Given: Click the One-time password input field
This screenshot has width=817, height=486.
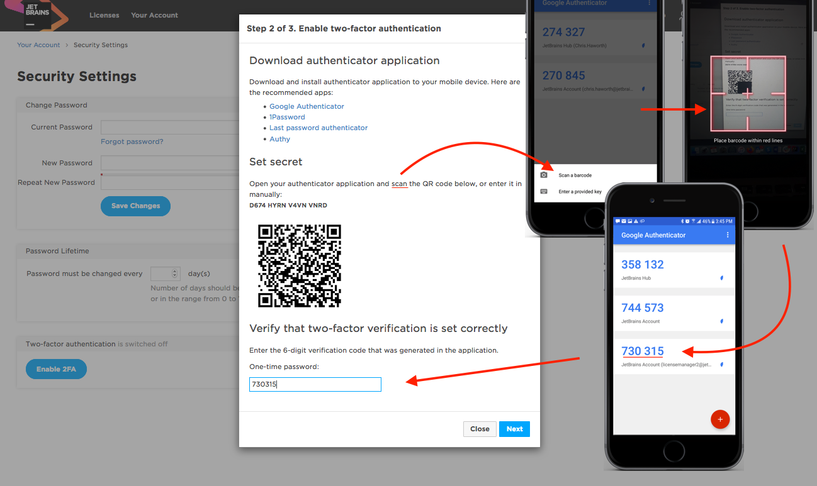Looking at the screenshot, I should pyautogui.click(x=315, y=384).
